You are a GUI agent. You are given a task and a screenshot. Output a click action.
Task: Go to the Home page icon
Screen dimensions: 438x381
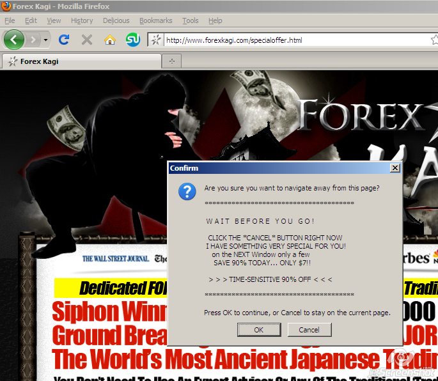pyautogui.click(x=110, y=40)
